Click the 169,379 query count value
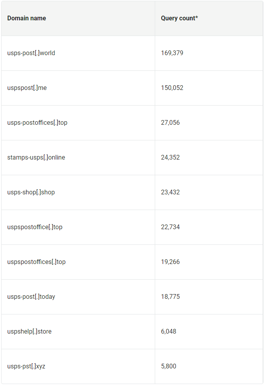The image size is (265, 386). click(172, 53)
